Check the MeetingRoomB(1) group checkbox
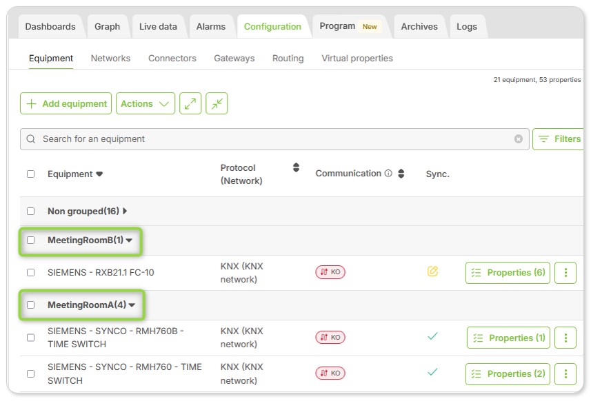591x401 pixels. click(x=31, y=240)
